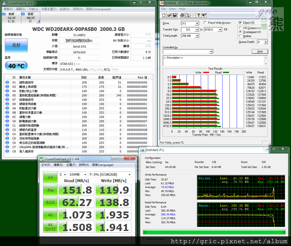Uncheck the Direct I/O checkbox
291x246 pixels.
click(240, 23)
